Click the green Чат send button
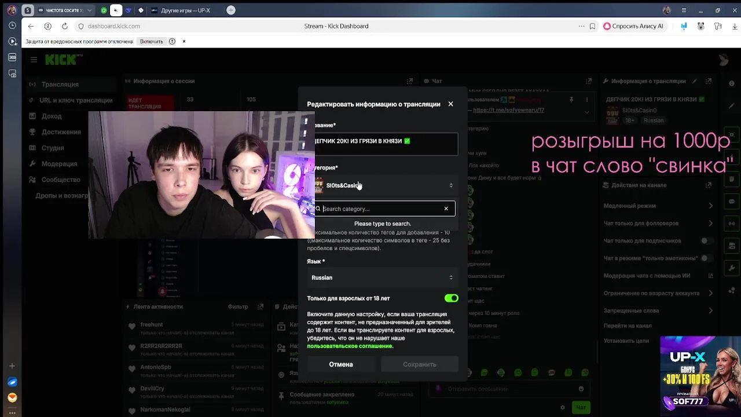 point(581,408)
